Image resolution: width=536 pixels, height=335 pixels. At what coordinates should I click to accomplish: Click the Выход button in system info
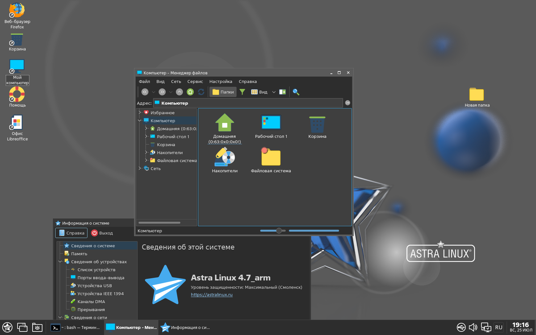(102, 233)
